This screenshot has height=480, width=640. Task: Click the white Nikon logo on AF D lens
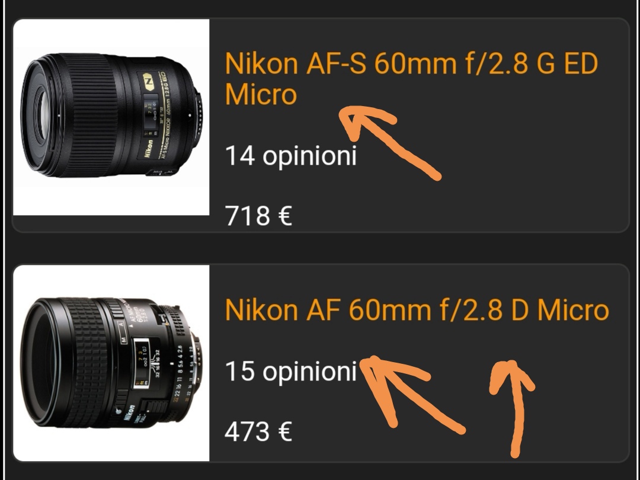click(x=129, y=414)
